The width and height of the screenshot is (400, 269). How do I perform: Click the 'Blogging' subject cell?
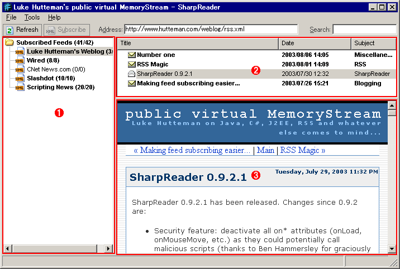point(368,83)
